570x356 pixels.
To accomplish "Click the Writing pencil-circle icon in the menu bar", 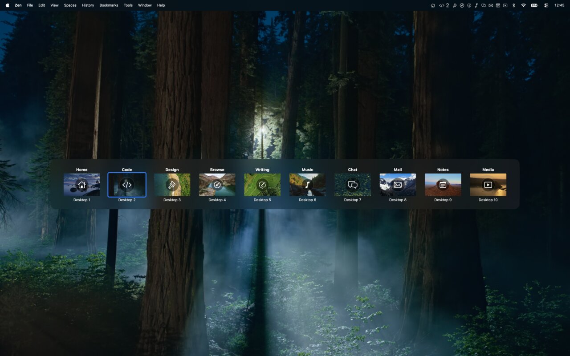I will 469,5.
